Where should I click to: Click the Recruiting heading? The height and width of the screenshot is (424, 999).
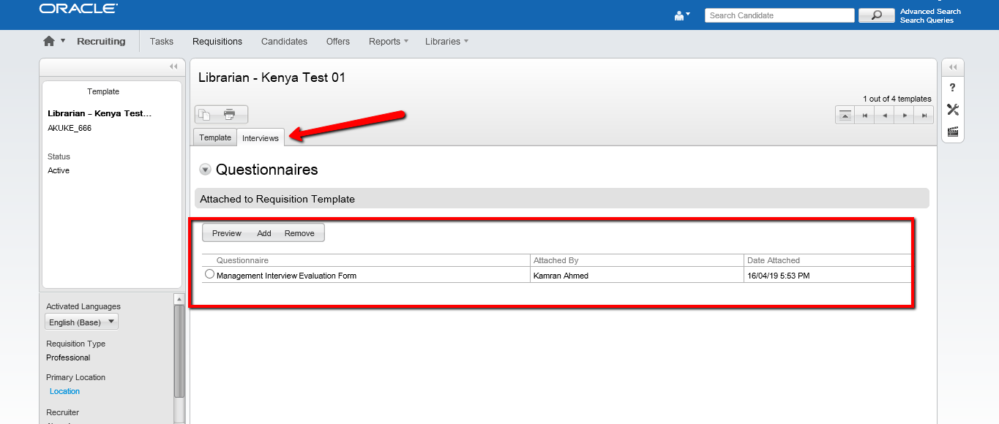click(x=101, y=42)
